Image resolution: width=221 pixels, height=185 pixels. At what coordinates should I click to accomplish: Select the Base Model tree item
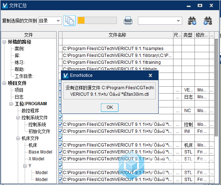click(x=40, y=152)
